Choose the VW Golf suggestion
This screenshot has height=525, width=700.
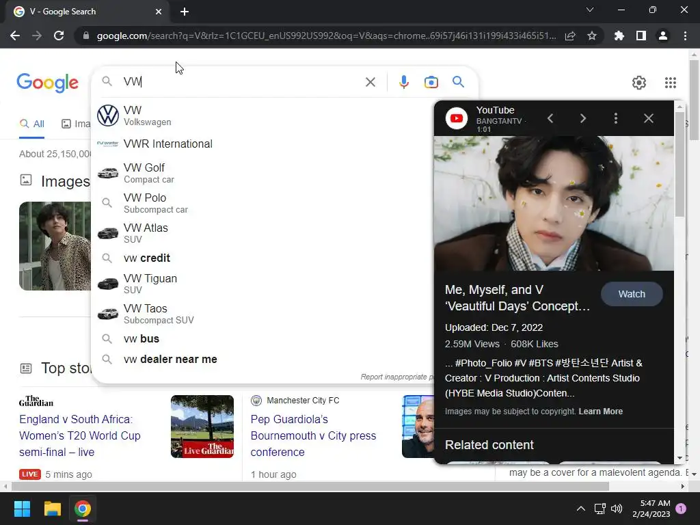tap(263, 173)
